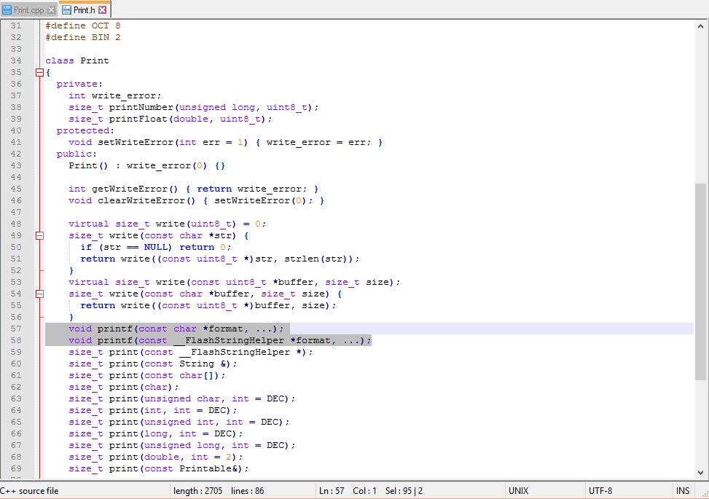Close the Print.h tab
This screenshot has width=709, height=499.
pos(103,10)
